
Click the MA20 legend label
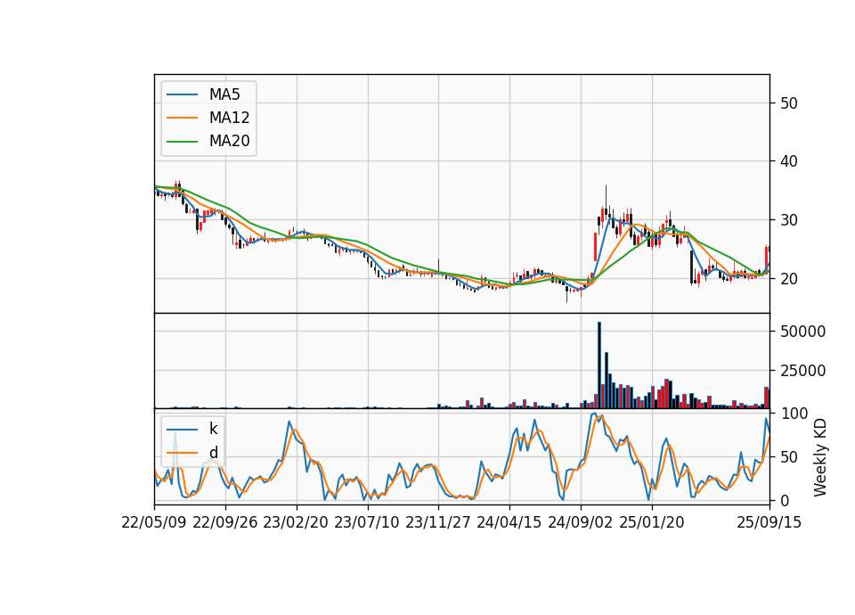point(230,141)
